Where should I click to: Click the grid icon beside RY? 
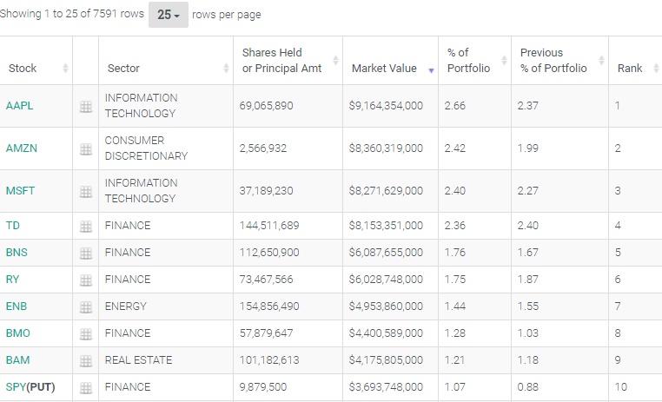(x=85, y=280)
